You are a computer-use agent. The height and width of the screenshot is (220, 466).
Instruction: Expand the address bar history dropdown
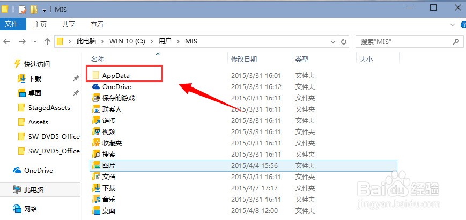[333, 42]
